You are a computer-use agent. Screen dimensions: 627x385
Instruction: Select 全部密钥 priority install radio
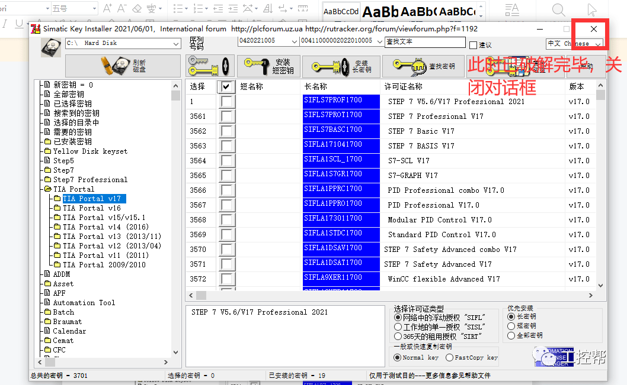(x=511, y=335)
